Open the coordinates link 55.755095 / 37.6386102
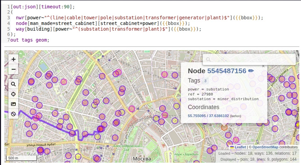The width and height of the screenshot is (301, 165). coord(208,116)
